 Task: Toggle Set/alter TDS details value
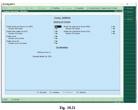(114, 29)
